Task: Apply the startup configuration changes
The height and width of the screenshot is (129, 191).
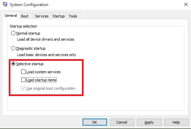Action: pyautogui.click(x=149, y=122)
